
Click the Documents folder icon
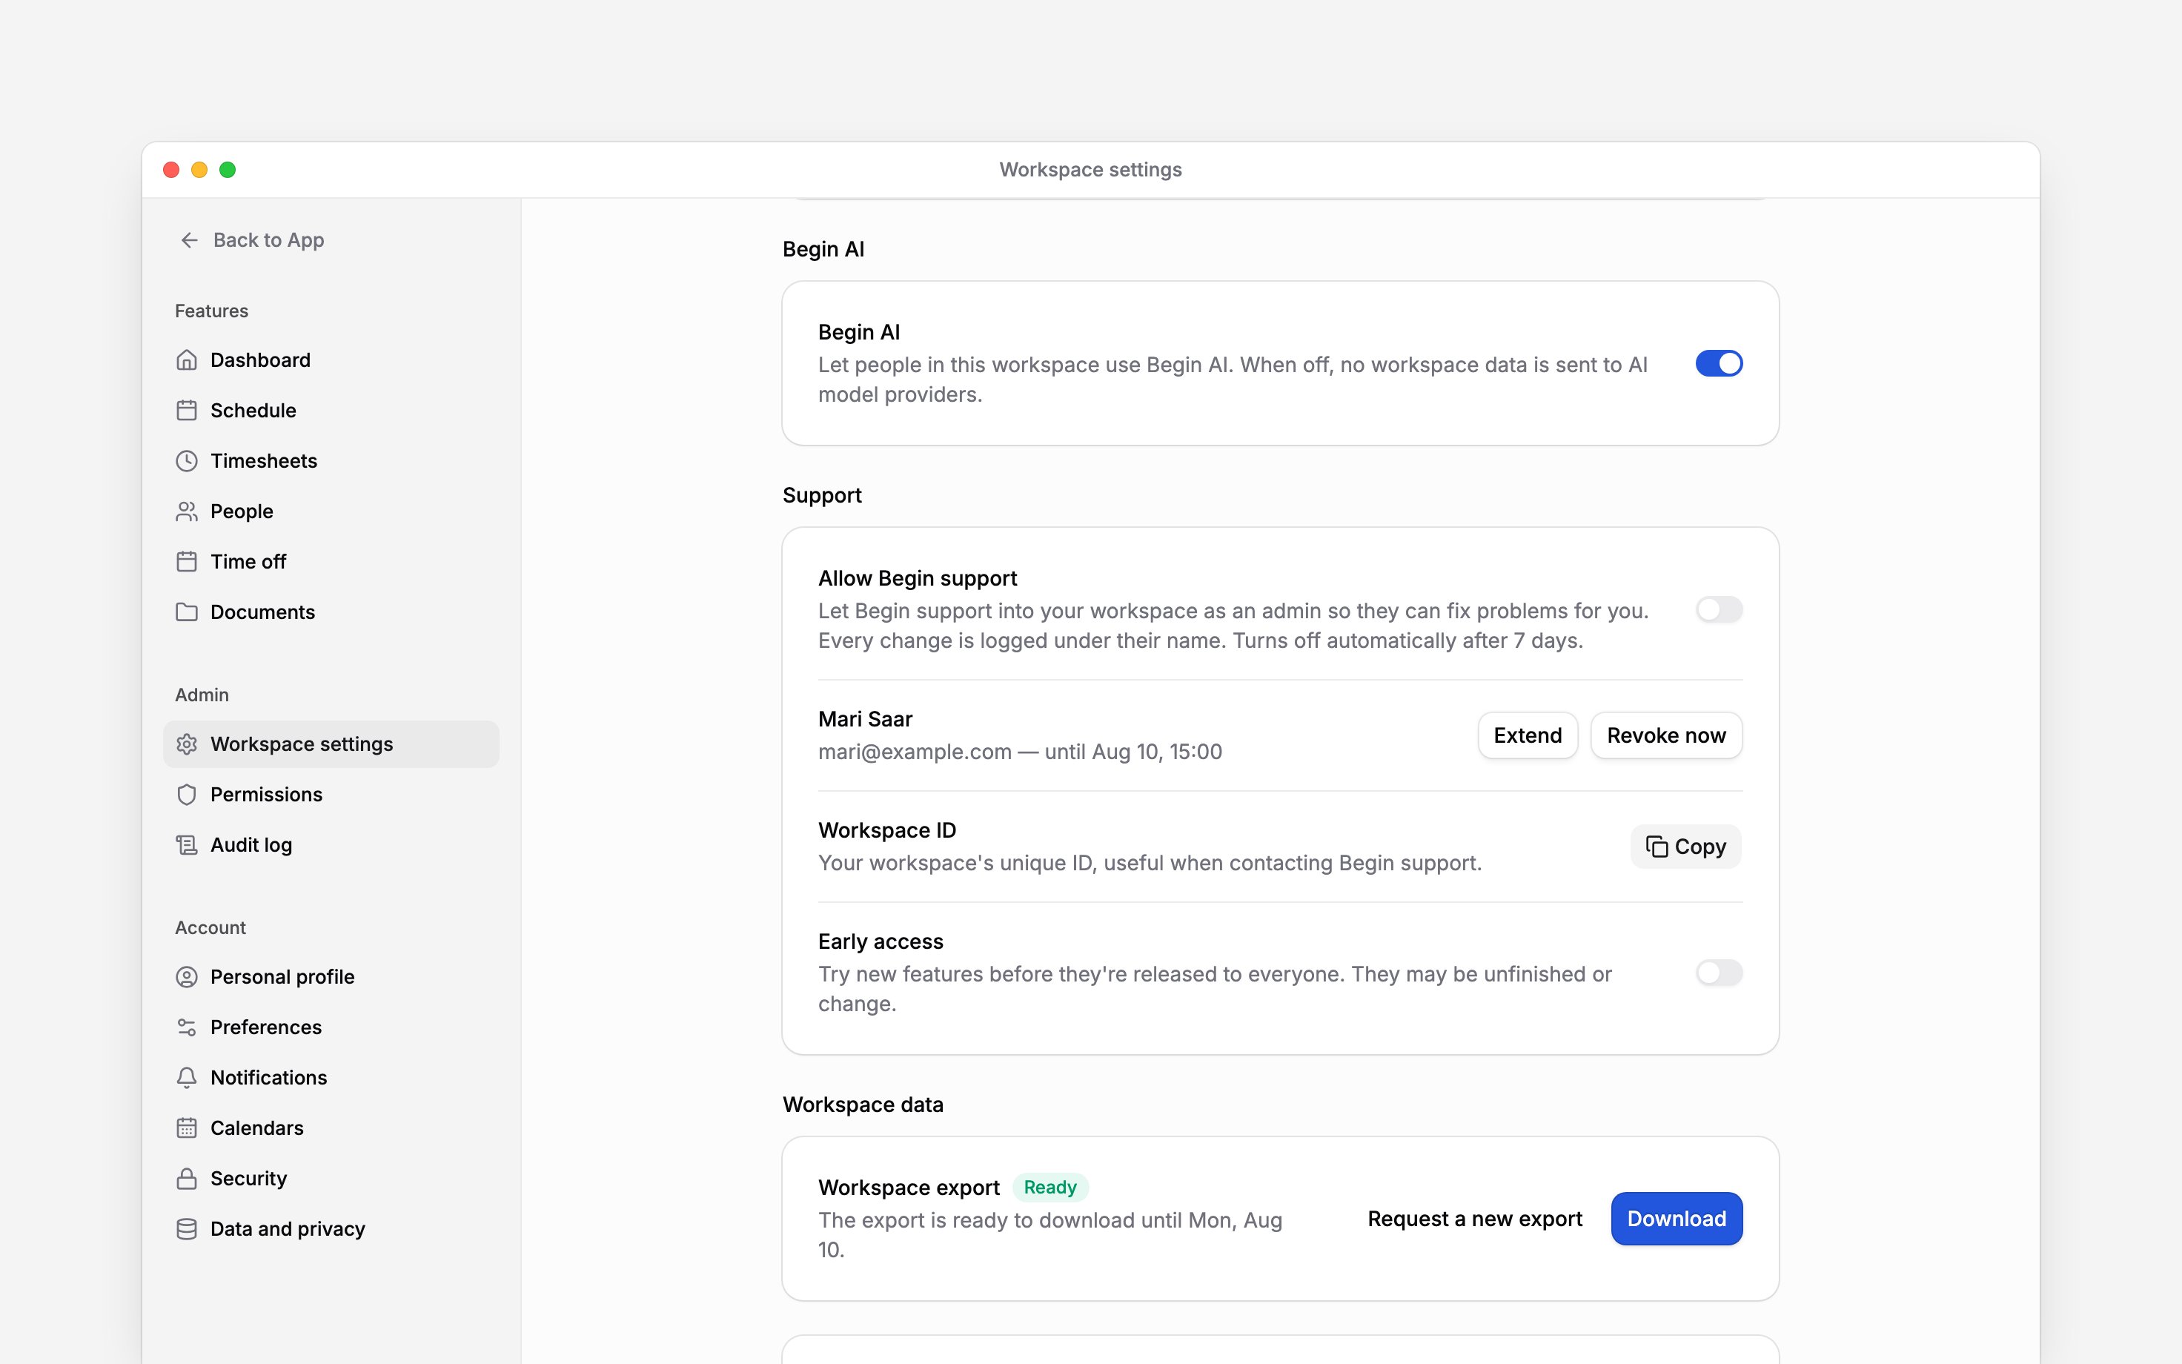pos(187,612)
